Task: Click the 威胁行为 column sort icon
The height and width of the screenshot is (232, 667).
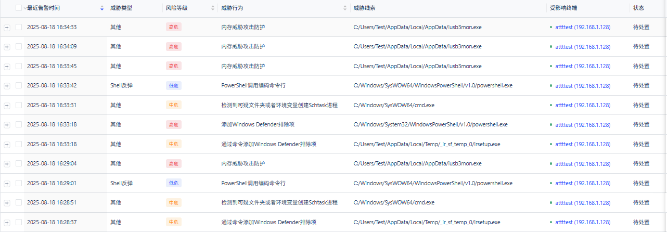Action: pyautogui.click(x=345, y=8)
